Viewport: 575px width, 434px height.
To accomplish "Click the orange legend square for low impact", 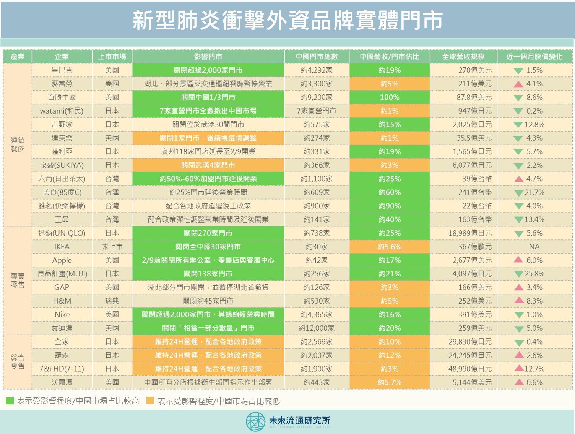I will pos(150,400).
